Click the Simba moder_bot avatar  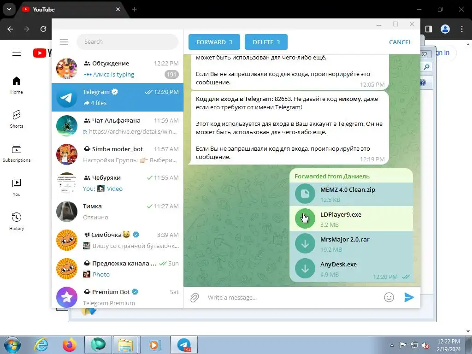tap(67, 154)
